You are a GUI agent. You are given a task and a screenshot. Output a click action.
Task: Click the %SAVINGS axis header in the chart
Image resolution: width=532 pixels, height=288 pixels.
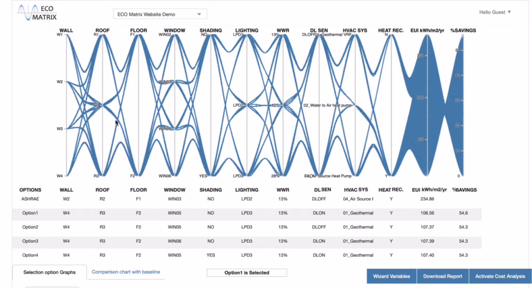[x=463, y=30]
